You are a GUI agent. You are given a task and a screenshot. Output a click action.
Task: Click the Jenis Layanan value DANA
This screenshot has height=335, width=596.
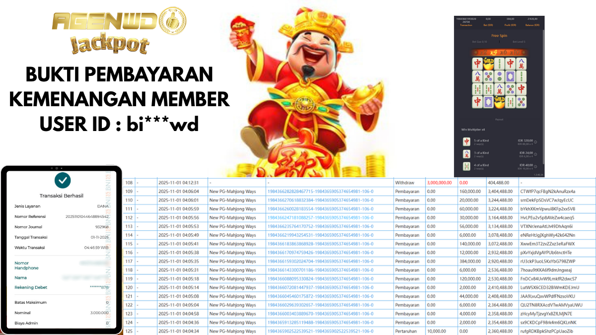tap(103, 206)
